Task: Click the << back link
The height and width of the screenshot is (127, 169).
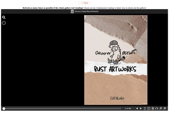Action: 84,3
